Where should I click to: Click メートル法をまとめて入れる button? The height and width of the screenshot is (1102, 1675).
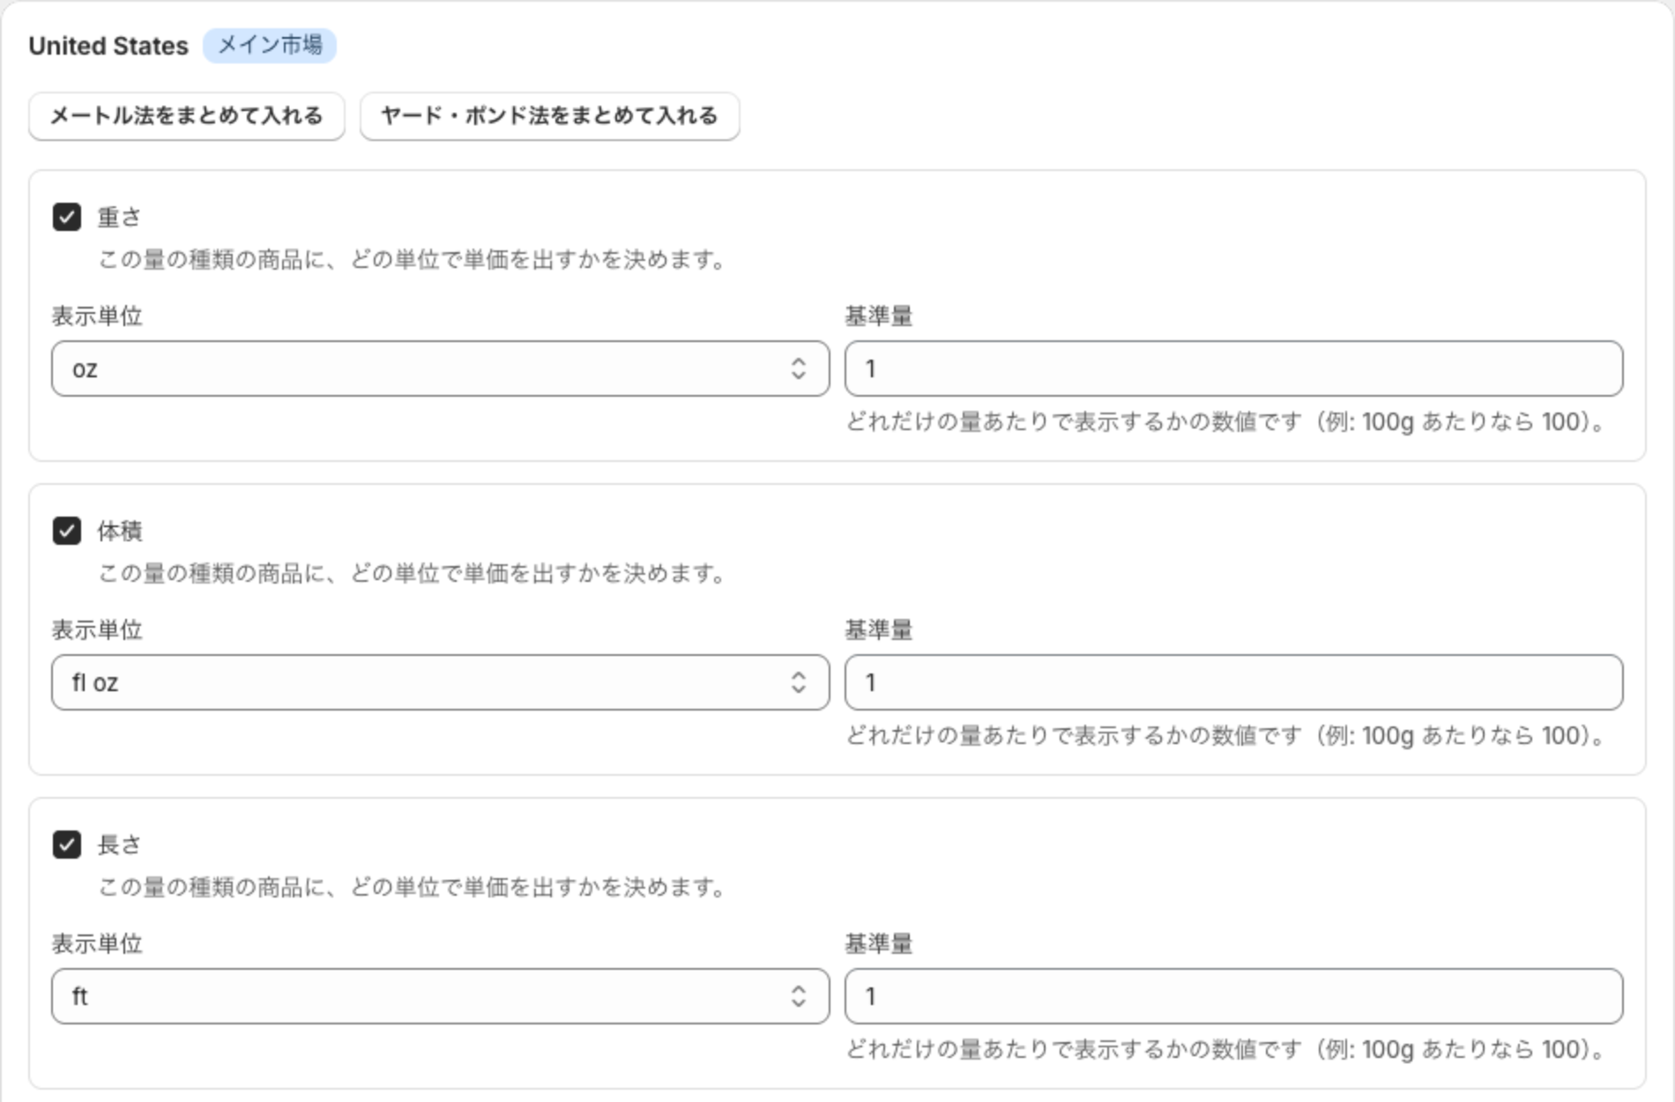pyautogui.click(x=187, y=115)
